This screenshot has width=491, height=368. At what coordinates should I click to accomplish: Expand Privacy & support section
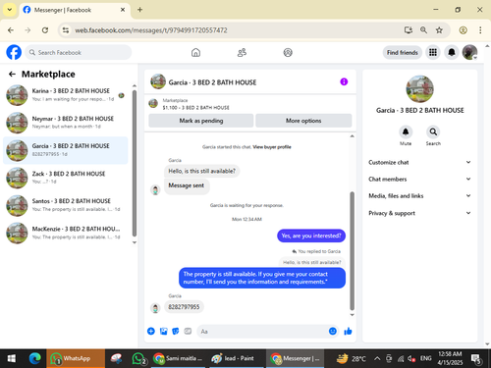pos(419,213)
